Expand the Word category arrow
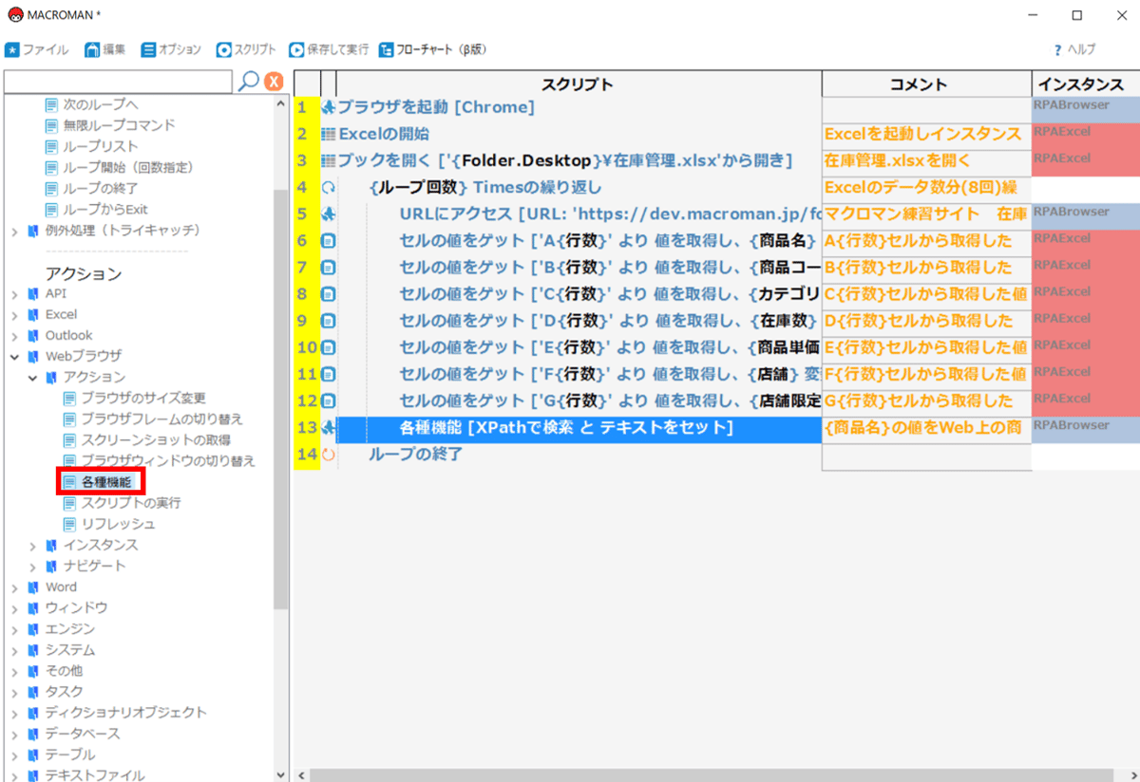The image size is (1140, 782). pos(15,587)
